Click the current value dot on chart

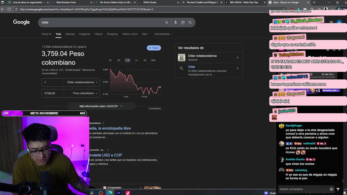coord(160,87)
